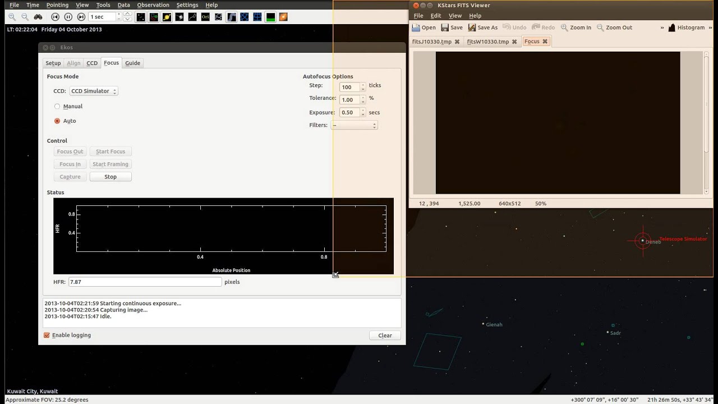The width and height of the screenshot is (718, 404).
Task: Click the Kuwait City, Kuwait location text
Action: [33, 391]
